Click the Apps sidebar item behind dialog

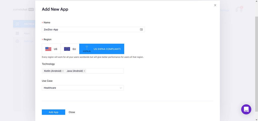[x=27, y=33]
